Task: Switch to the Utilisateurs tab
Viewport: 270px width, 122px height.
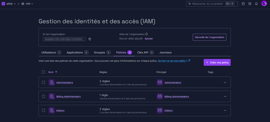Action: [x=51, y=53]
